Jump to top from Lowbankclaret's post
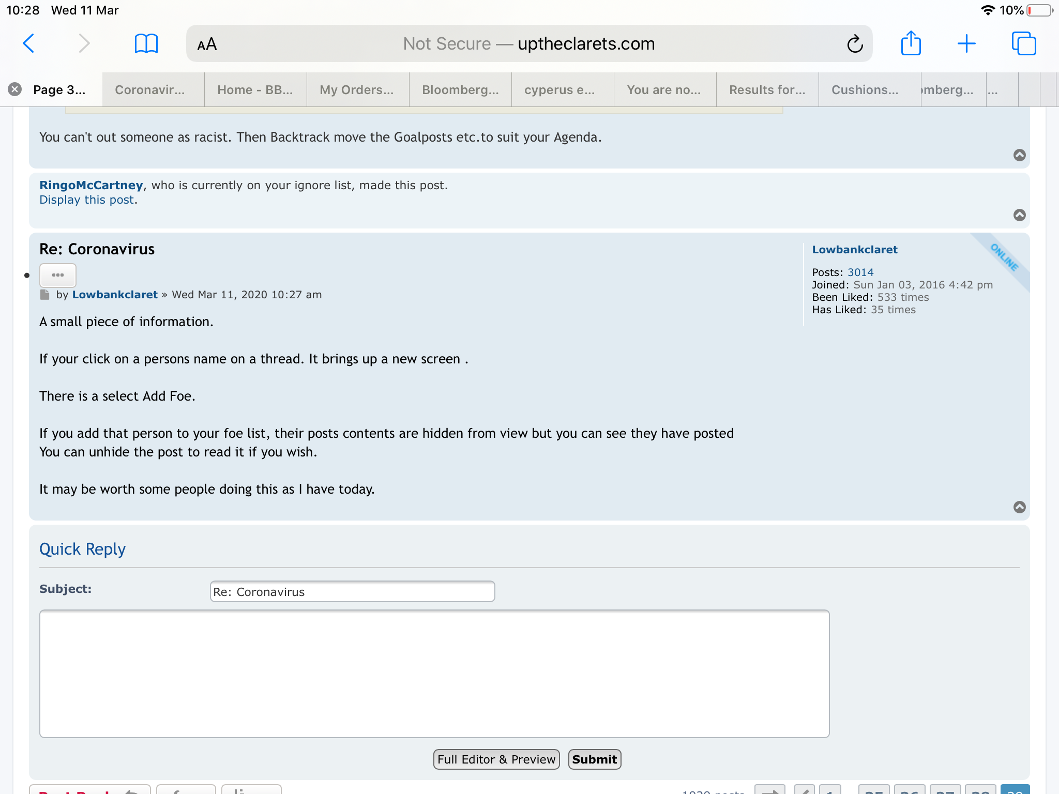This screenshot has height=794, width=1059. [1019, 507]
